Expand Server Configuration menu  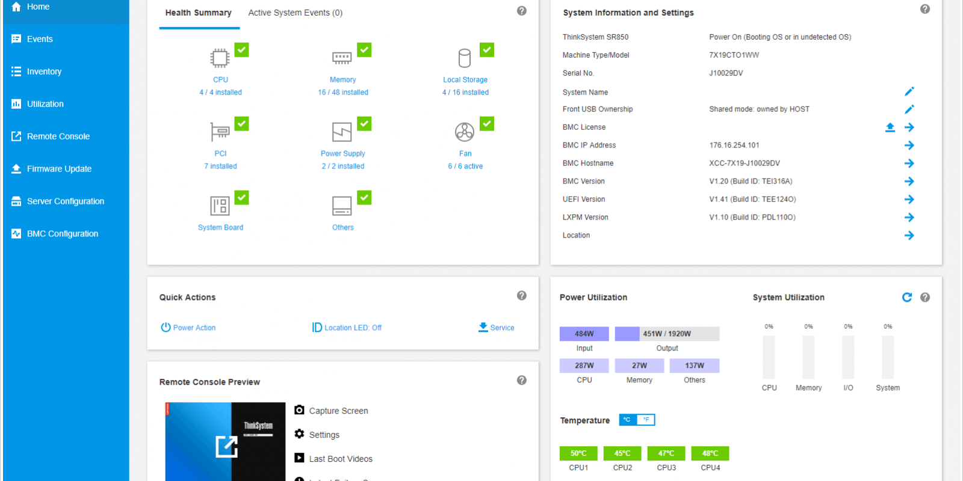(x=66, y=201)
